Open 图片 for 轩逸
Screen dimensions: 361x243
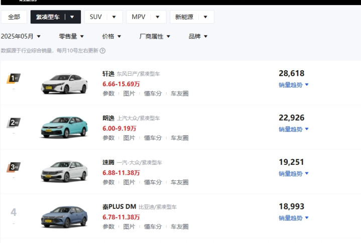point(129,94)
